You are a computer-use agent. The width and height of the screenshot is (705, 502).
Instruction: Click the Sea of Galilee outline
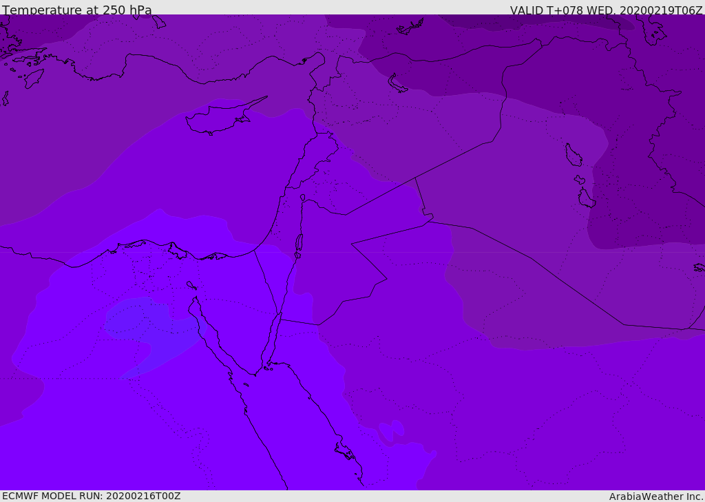pos(303,198)
